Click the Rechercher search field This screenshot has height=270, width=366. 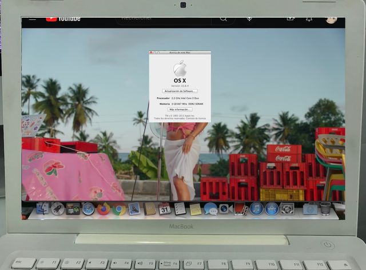point(164,20)
